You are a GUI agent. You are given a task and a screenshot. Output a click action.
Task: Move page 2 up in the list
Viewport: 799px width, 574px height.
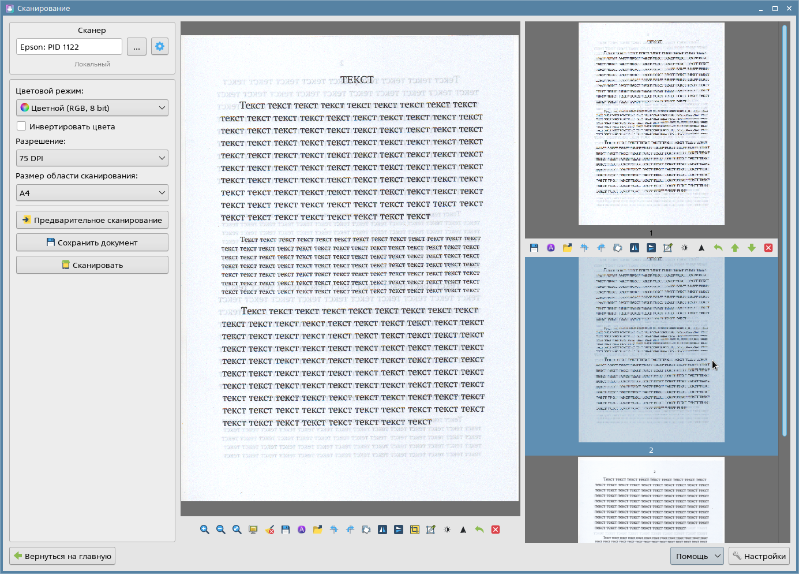[x=735, y=248]
